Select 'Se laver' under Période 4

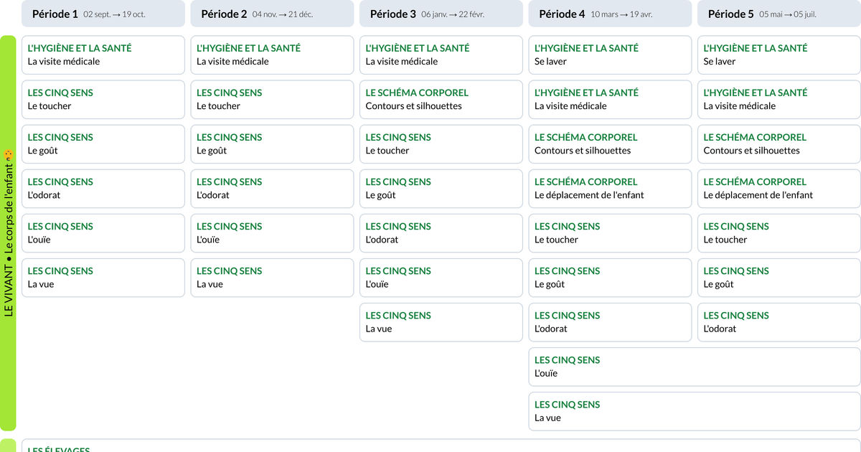click(x=610, y=55)
